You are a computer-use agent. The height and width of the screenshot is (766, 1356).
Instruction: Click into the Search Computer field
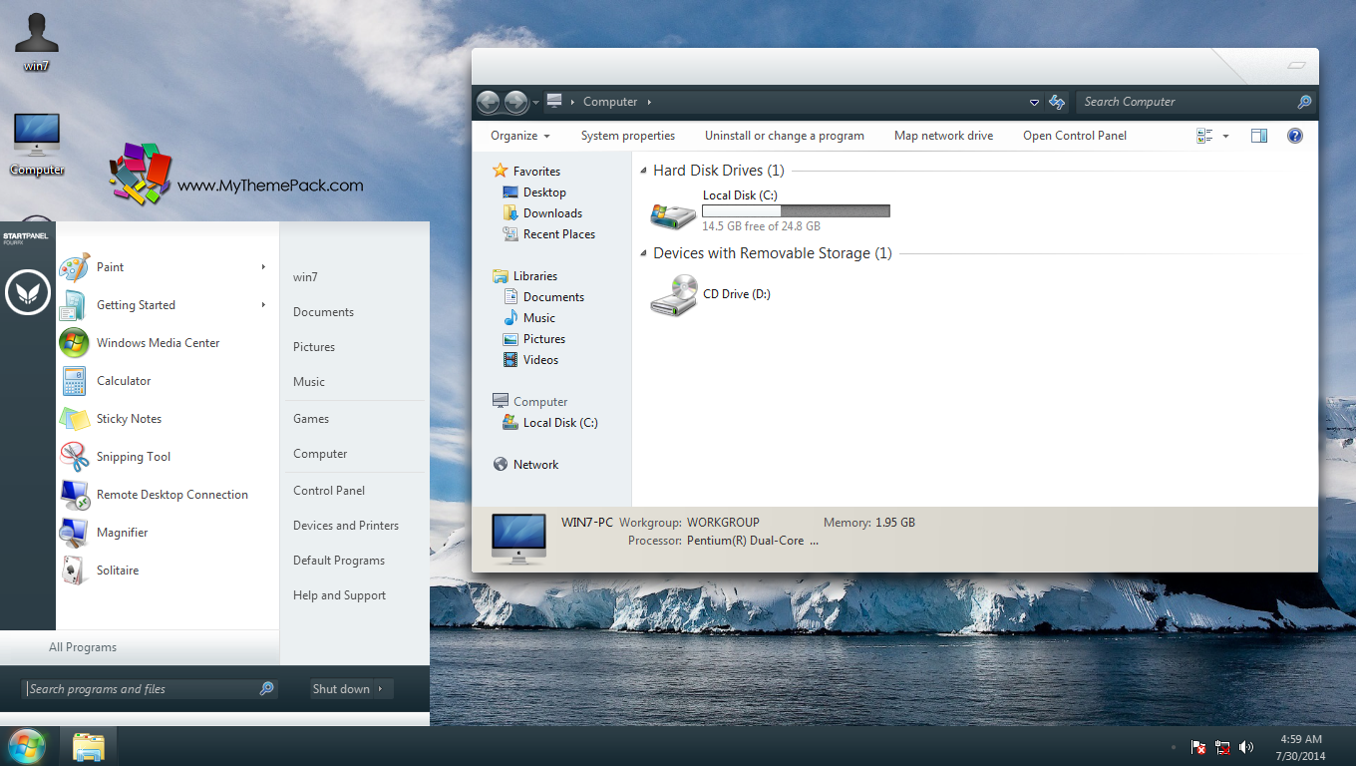(1186, 102)
